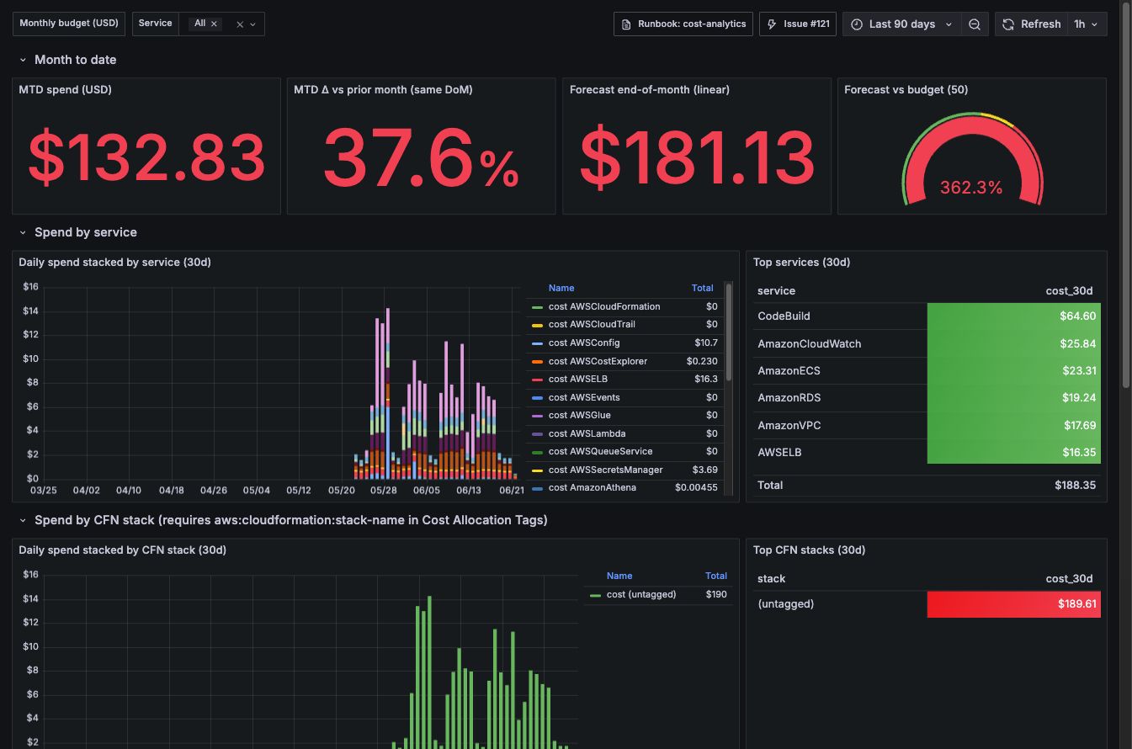Click the Monthly budget (USD) variable label
Screen dimensions: 1132x749
[x=69, y=24]
